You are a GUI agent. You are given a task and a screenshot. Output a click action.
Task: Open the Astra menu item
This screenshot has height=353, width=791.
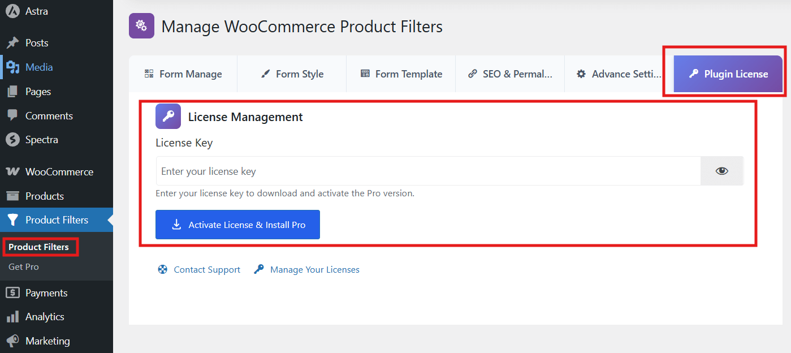[x=57, y=11]
